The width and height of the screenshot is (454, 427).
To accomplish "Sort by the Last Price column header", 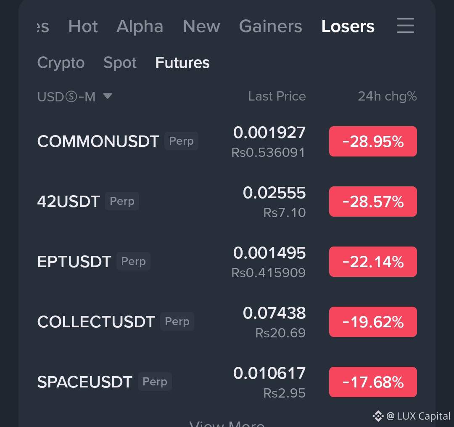I will click(x=277, y=96).
